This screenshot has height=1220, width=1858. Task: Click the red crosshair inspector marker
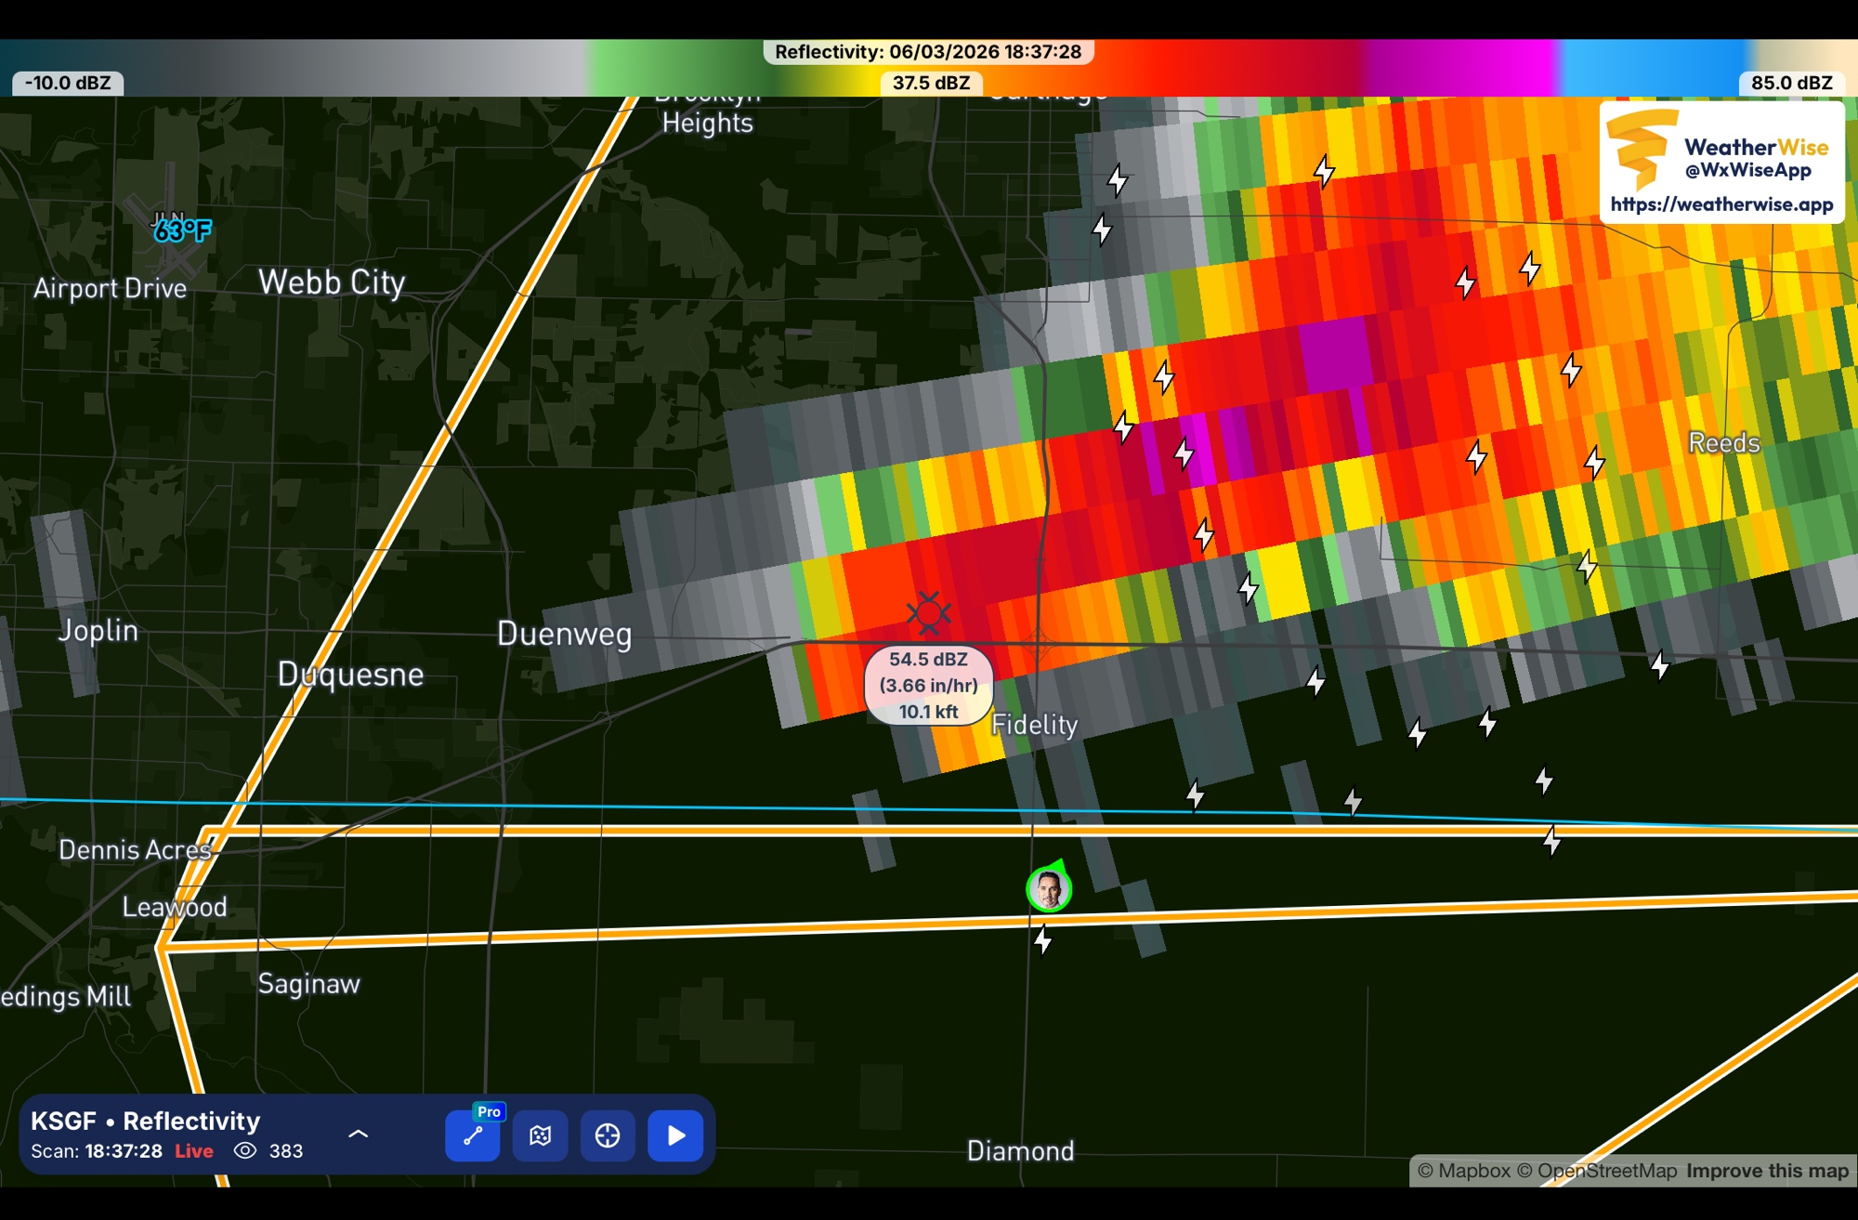[x=928, y=613]
